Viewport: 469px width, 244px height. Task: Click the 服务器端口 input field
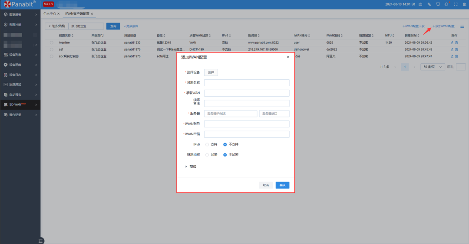pyautogui.click(x=274, y=114)
